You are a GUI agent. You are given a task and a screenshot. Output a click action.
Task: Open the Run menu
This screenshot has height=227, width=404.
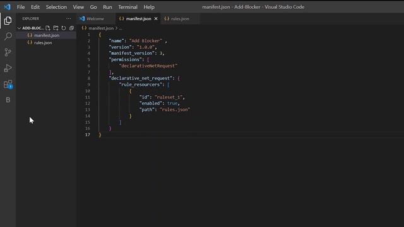point(107,7)
